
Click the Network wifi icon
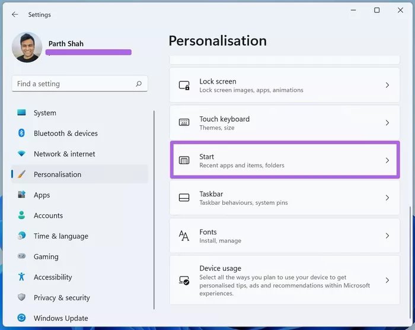21,154
